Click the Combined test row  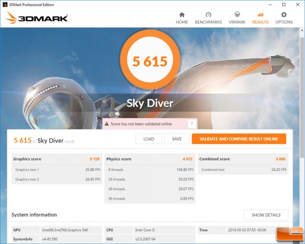click(243, 169)
